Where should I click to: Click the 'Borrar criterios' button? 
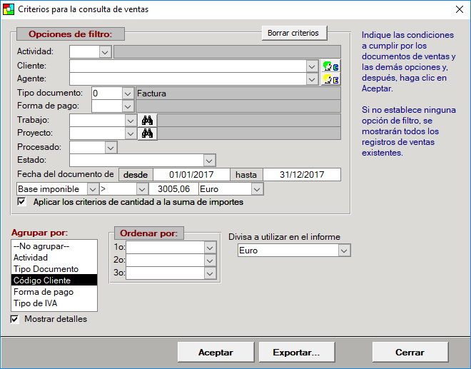294,33
